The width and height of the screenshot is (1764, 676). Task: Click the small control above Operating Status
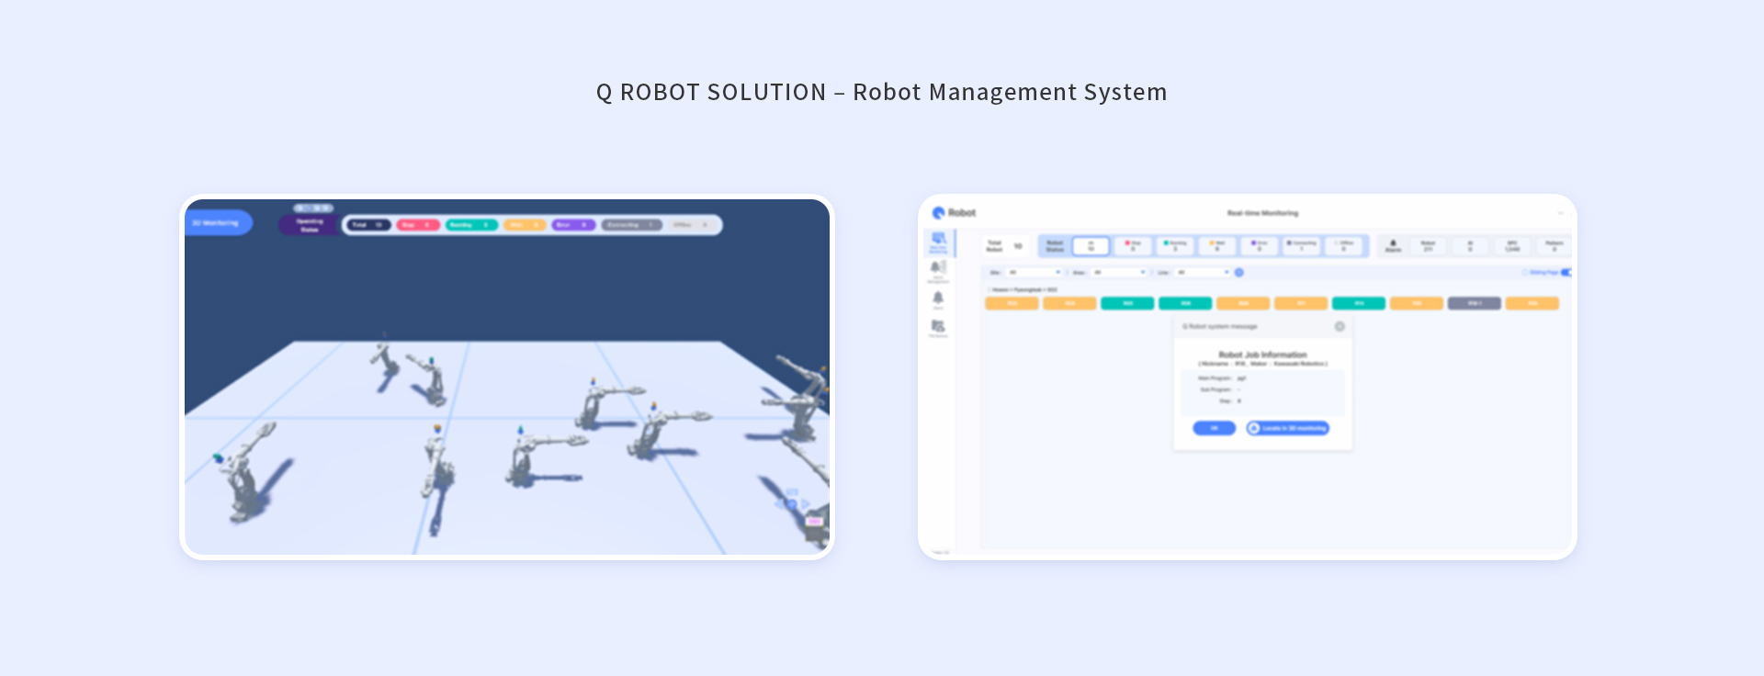pos(313,208)
